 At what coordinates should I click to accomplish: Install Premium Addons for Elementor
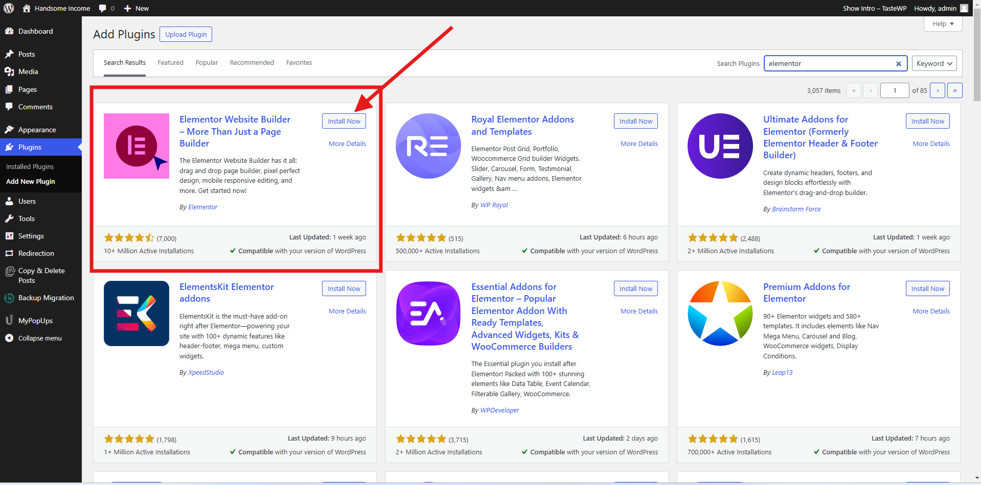[928, 288]
